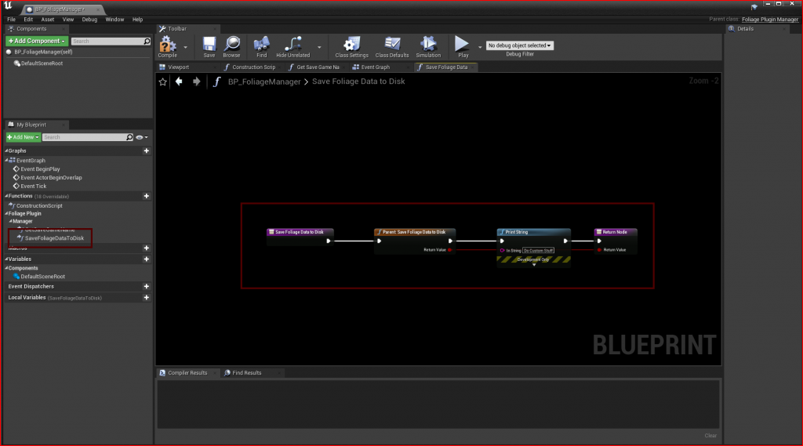803x446 pixels.
Task: Save the blueprint with the Save icon
Action: (x=209, y=45)
